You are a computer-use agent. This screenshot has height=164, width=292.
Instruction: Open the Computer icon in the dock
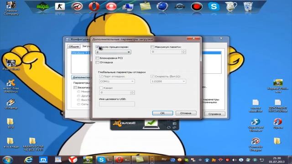128,7
